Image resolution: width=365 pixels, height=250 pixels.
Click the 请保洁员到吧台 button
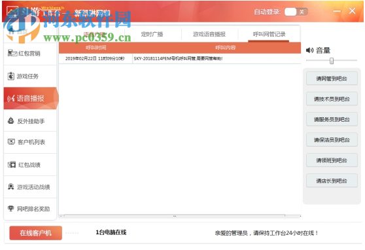[332, 140]
